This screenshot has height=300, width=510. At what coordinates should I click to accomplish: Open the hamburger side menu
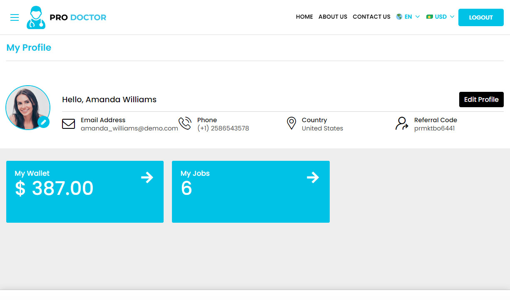coord(15,17)
